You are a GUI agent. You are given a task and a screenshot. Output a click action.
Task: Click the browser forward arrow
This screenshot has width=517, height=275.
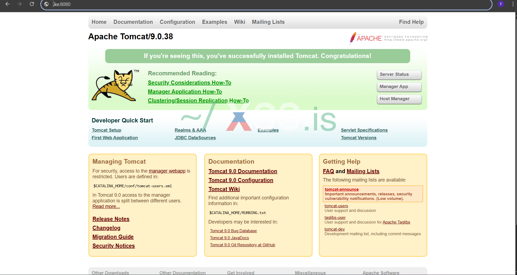[x=20, y=4]
